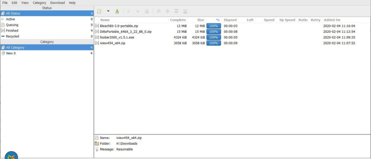Open the Category menu
Image resolution: width=371 pixels, height=159 pixels.
click(39, 3)
